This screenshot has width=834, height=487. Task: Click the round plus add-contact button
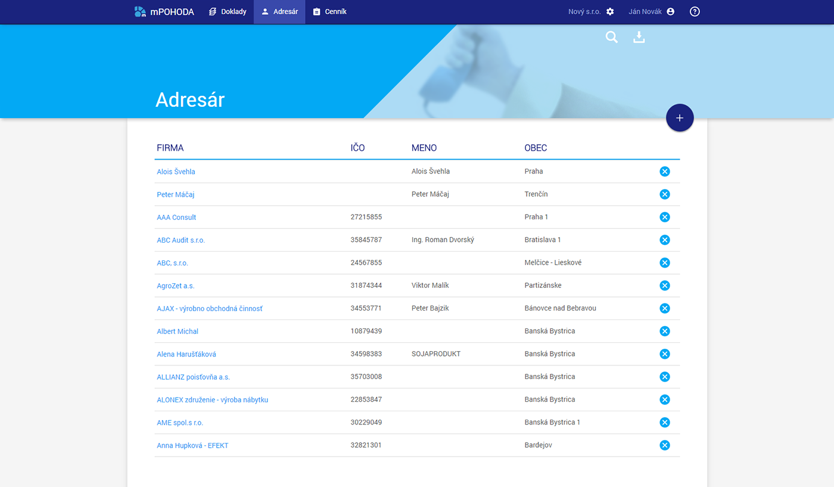tap(680, 118)
